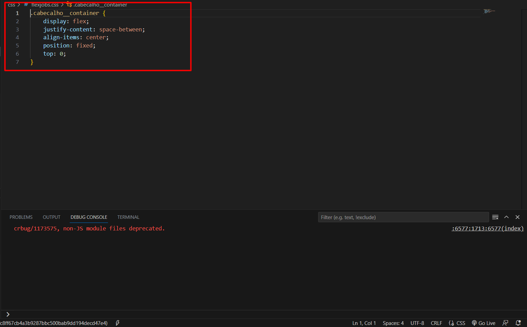Click the css folder breadcrumb
This screenshot has width=527, height=327.
coord(12,5)
